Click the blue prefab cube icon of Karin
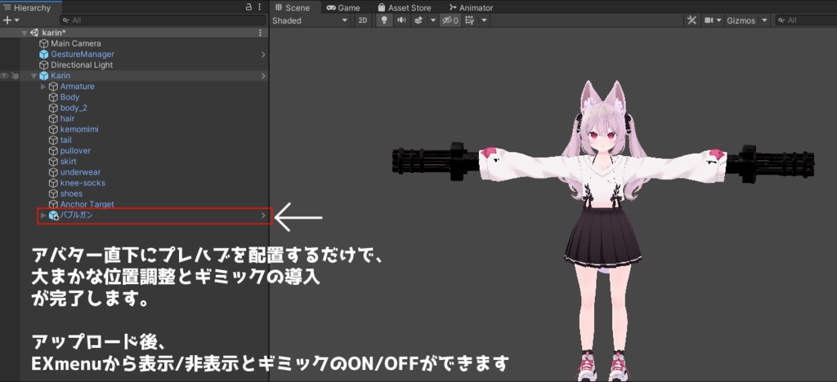The image size is (837, 382). coord(44,76)
